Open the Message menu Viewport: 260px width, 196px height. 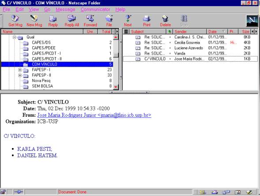point(65,9)
